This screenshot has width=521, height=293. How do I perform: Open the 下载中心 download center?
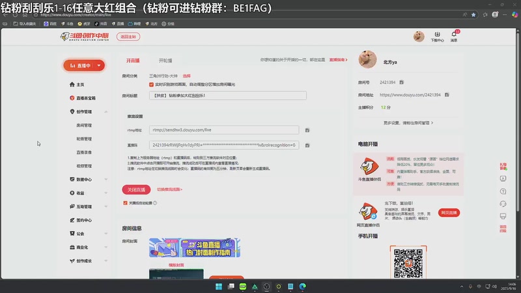437,36
